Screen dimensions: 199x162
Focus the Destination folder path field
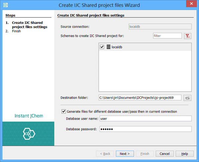coord(140,97)
